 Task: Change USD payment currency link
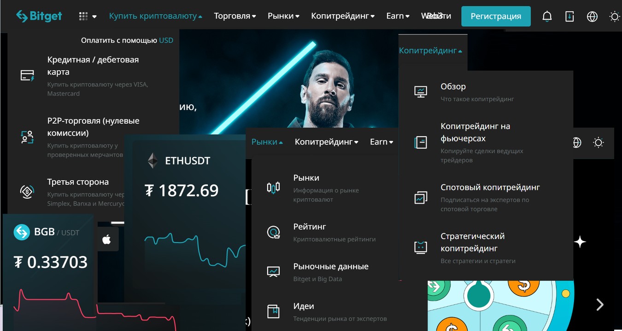[x=166, y=40]
